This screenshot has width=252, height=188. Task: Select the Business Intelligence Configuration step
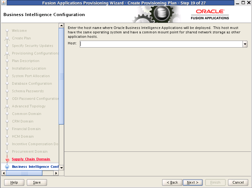pyautogui.click(x=35, y=167)
